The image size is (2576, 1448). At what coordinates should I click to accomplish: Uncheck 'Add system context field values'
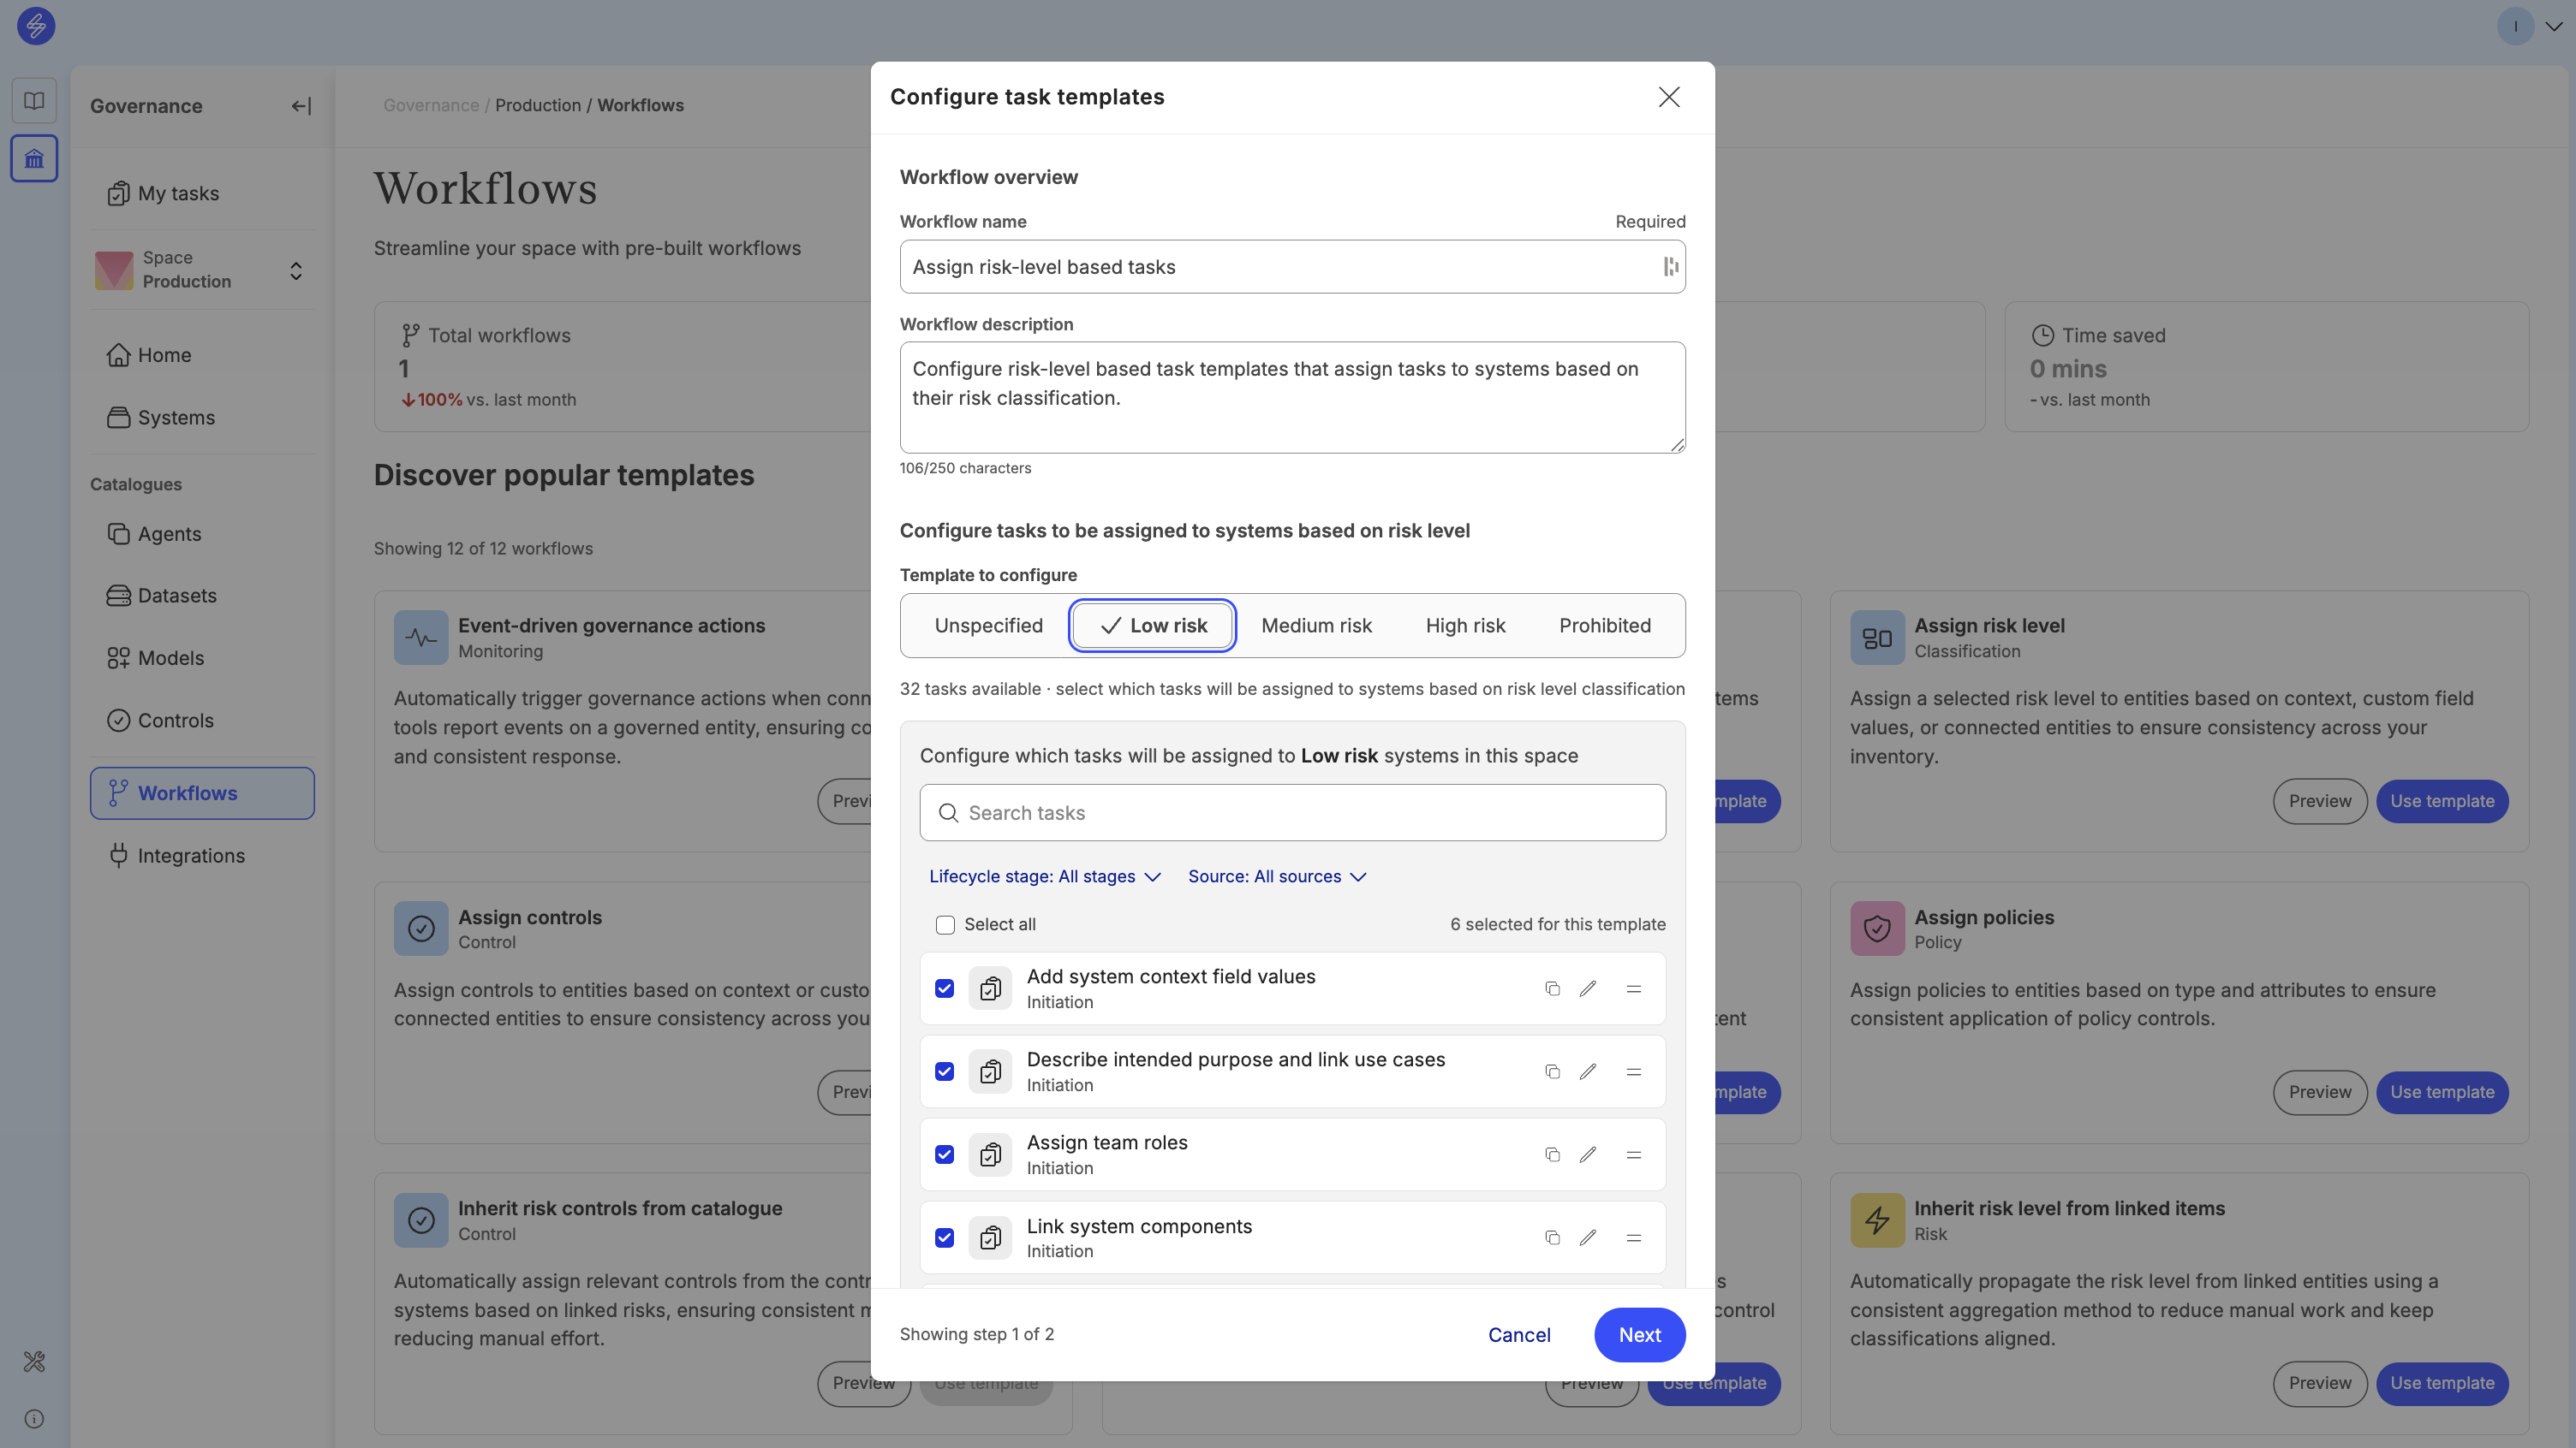pyautogui.click(x=945, y=988)
